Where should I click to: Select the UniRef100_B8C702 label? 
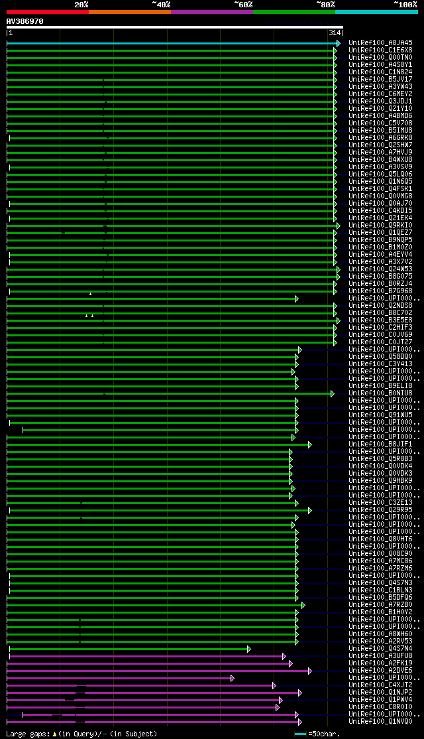point(381,313)
